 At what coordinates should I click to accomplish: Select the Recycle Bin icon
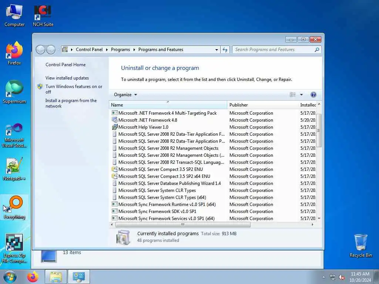tap(360, 246)
